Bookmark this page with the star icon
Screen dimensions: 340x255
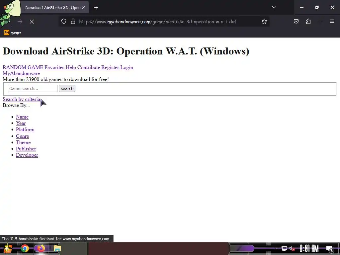pyautogui.click(x=264, y=22)
